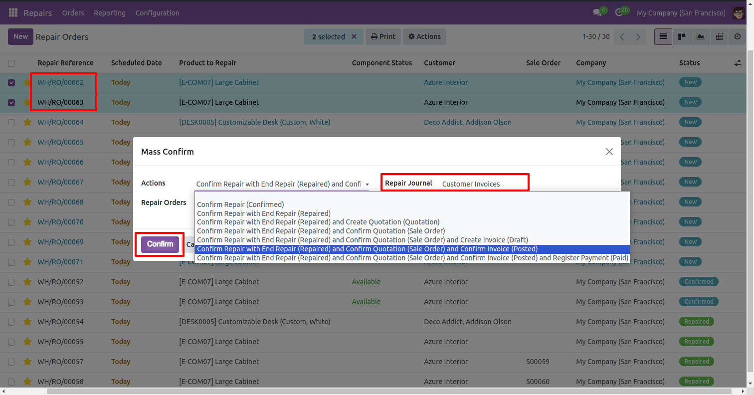Toggle the star on WH/RO/00067
Viewport: 754px width, 395px height.
pos(27,182)
